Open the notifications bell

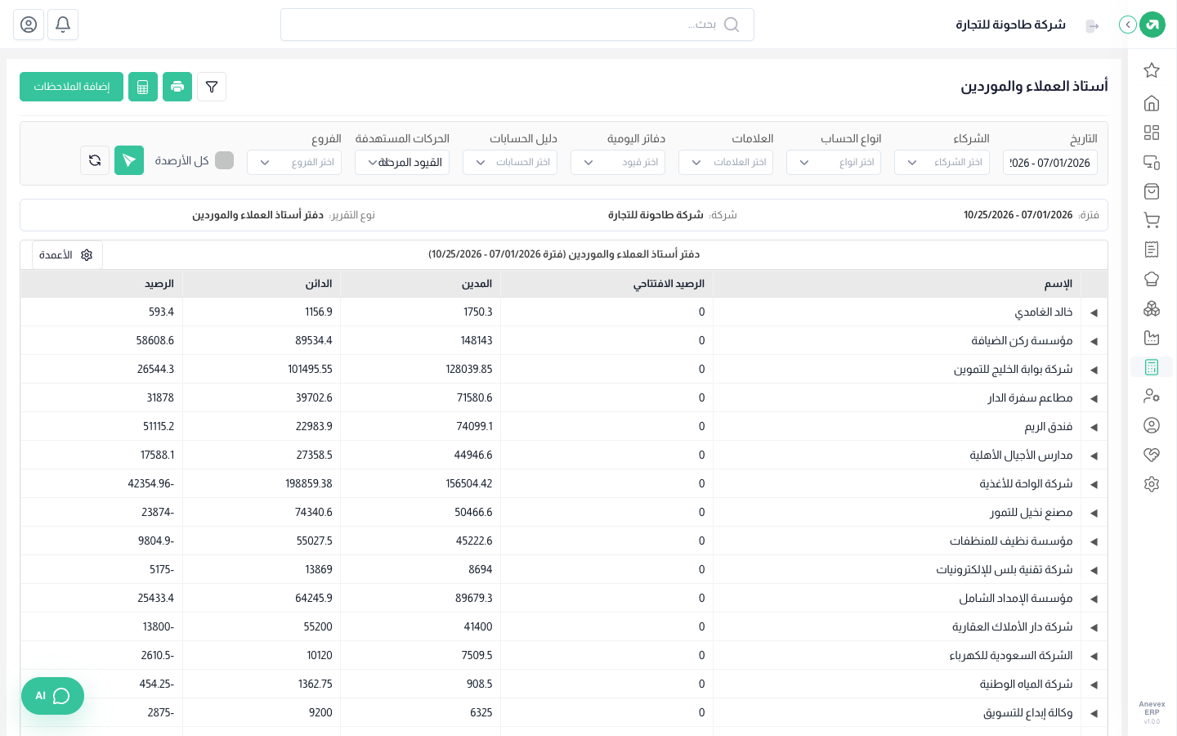pos(63,25)
